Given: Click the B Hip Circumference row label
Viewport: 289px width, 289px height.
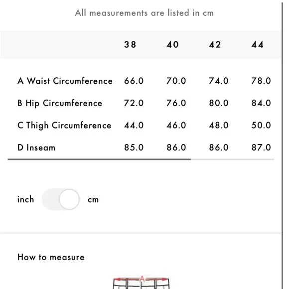Looking at the screenshot, I should click(60, 103).
